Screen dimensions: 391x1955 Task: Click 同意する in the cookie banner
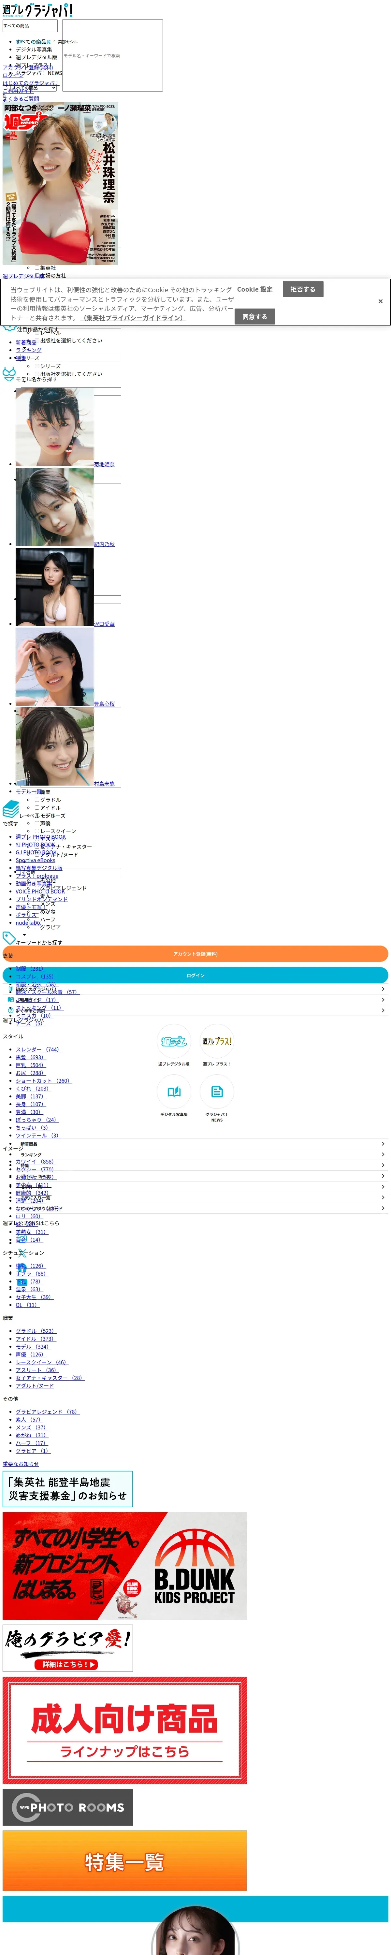point(254,316)
